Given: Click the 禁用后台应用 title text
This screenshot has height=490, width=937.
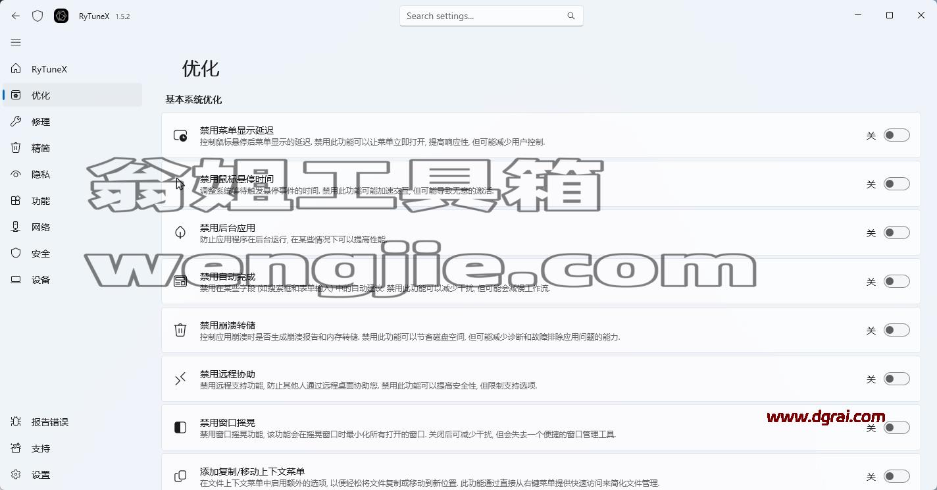Looking at the screenshot, I should click(228, 228).
